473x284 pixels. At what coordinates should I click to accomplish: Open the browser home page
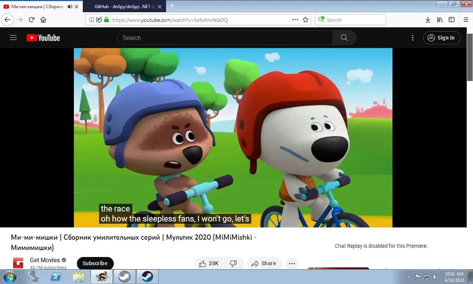[x=43, y=20]
